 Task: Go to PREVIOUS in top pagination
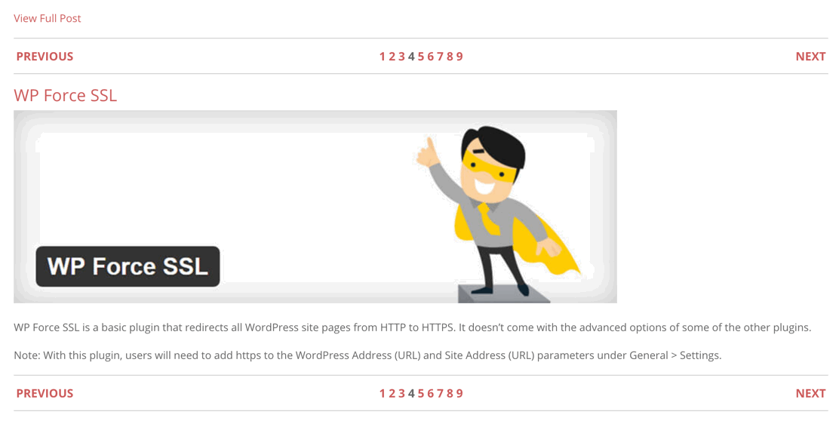tap(45, 57)
